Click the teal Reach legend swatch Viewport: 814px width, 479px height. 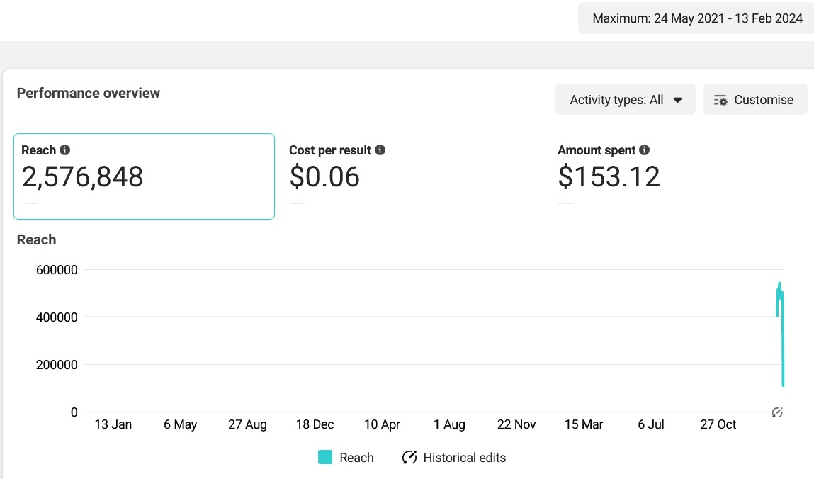[325, 458]
